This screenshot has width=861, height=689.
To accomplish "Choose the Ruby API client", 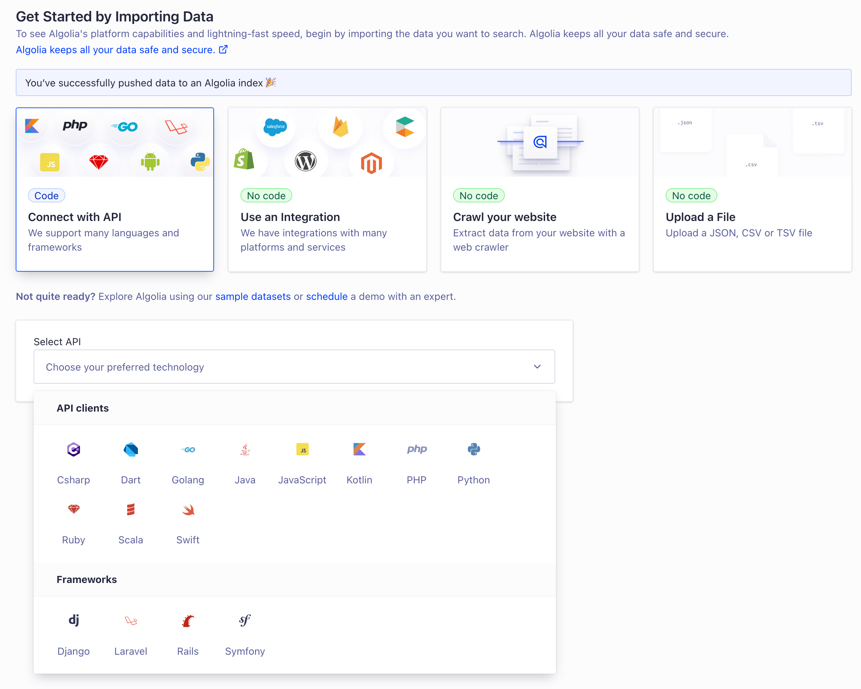I will [x=74, y=510].
